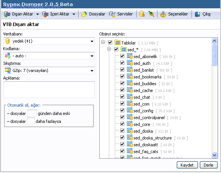Click the green connection plug icon
221x173 pixels.
tap(151, 14)
